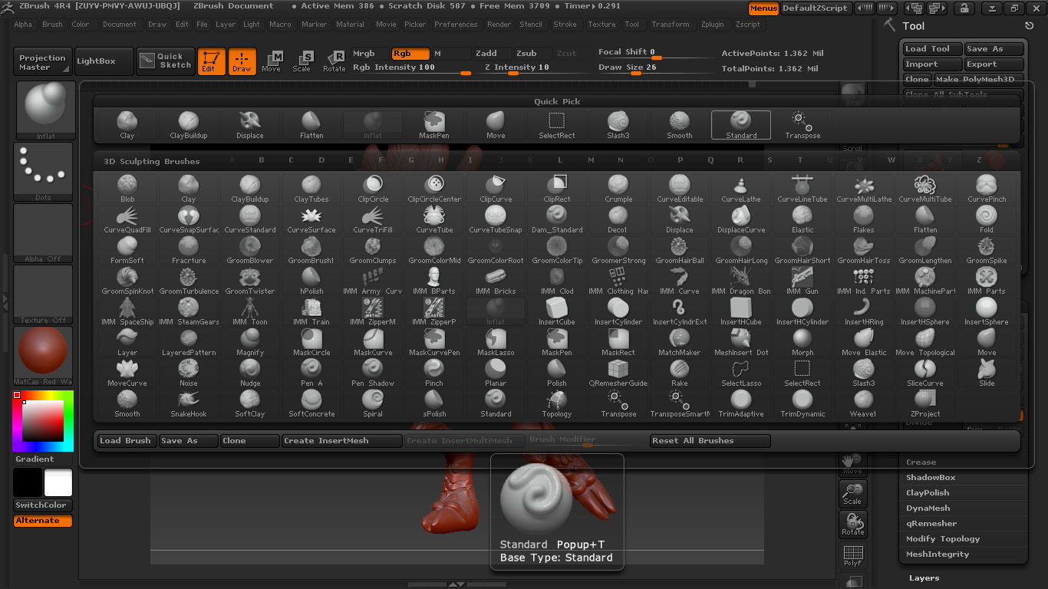Choose the hPolish brush
This screenshot has height=589, width=1048.
click(311, 281)
